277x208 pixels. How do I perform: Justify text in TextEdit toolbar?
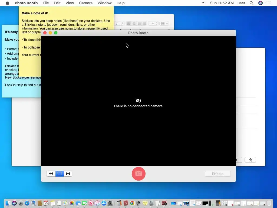tap(144, 24)
